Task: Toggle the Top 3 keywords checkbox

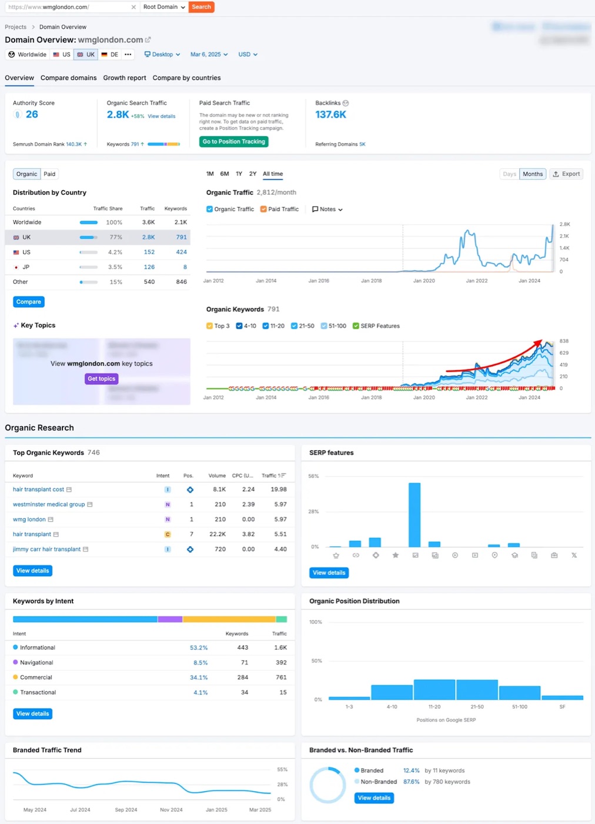Action: (x=209, y=326)
